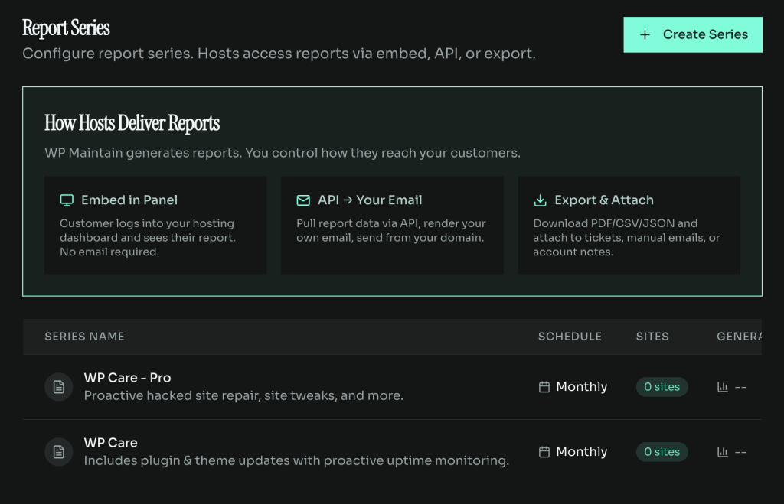Open the WP Care - Pro series name
This screenshot has width=784, height=504.
click(127, 378)
